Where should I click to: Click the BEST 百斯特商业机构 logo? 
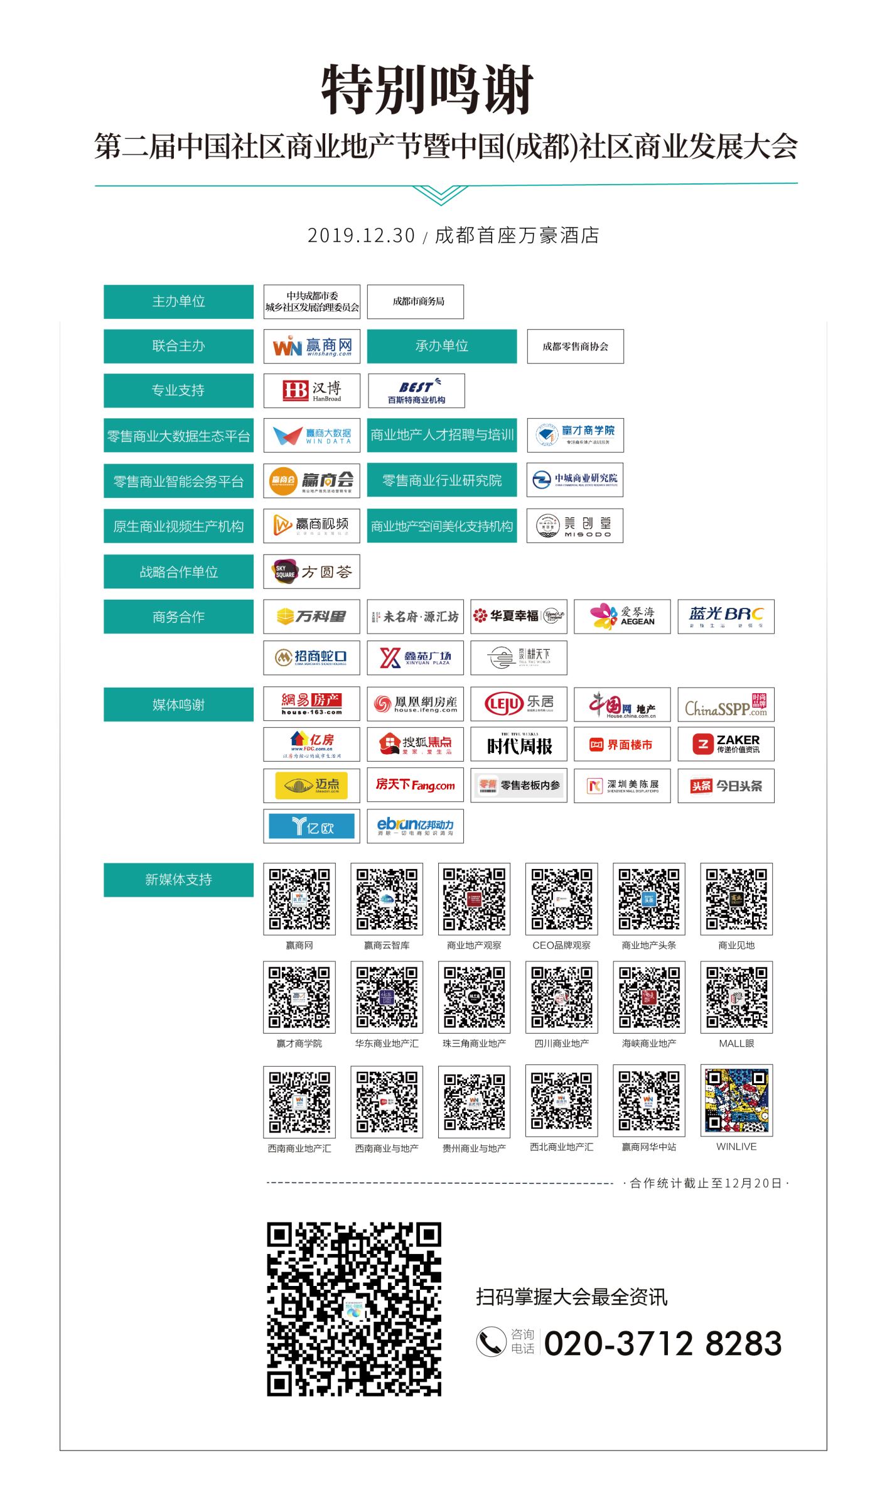click(x=416, y=391)
